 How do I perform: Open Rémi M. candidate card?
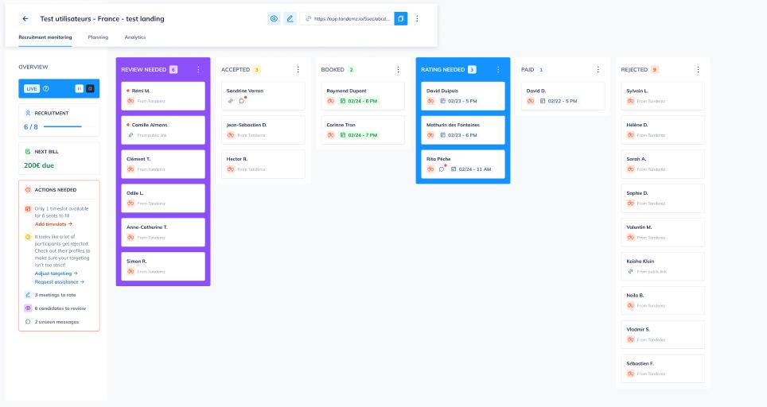163,95
